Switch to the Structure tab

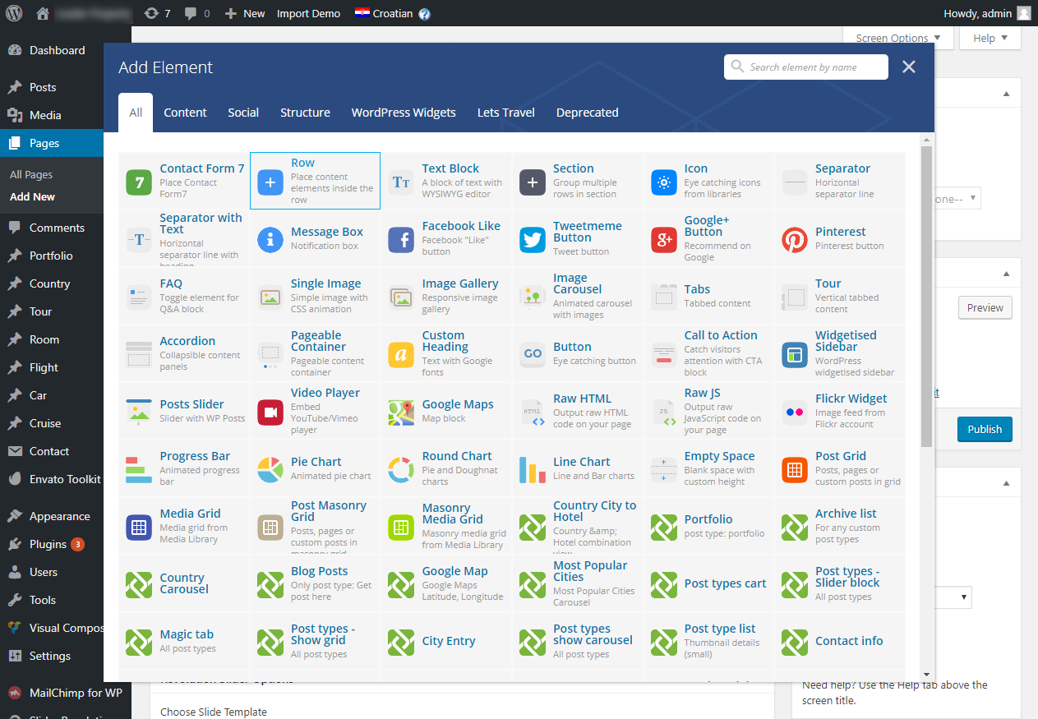305,113
